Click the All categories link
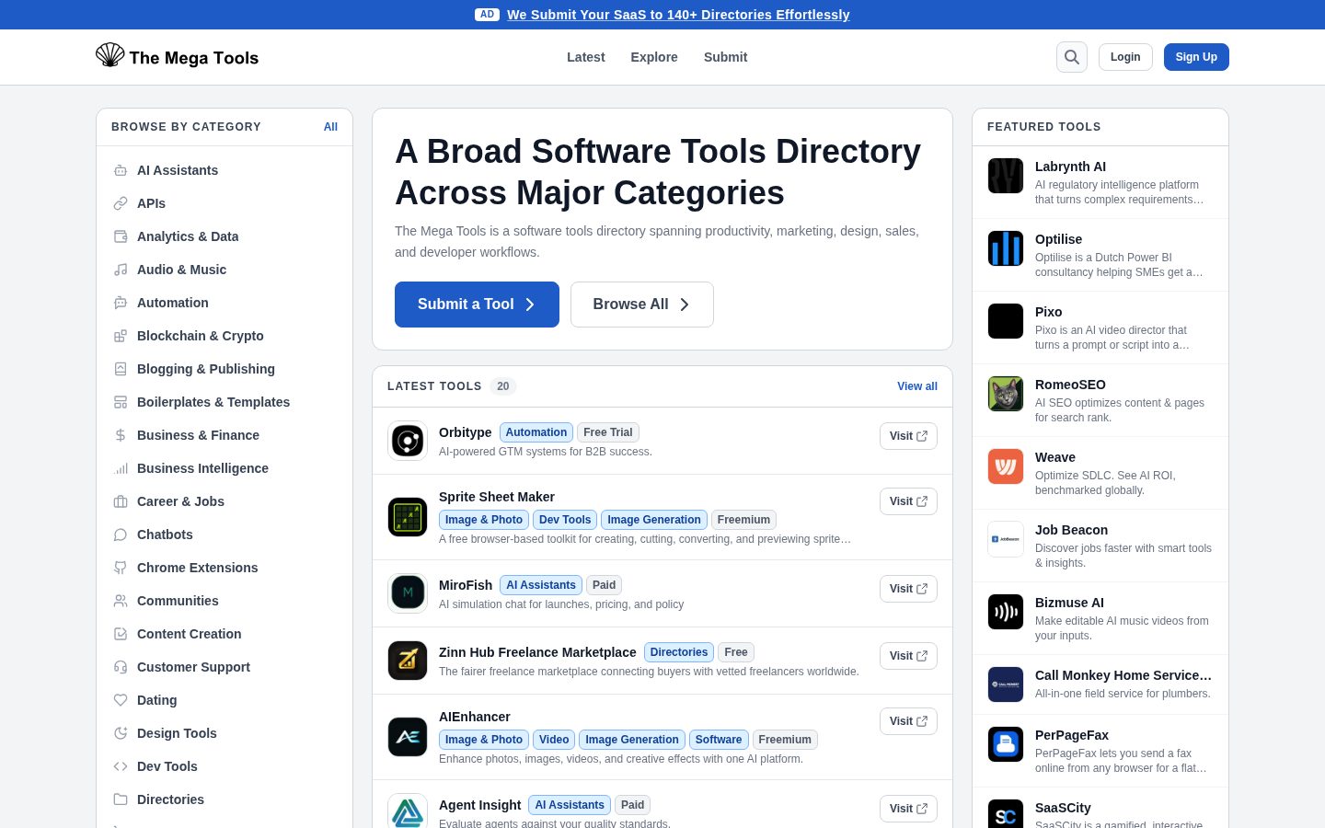The width and height of the screenshot is (1325, 828). point(330,127)
